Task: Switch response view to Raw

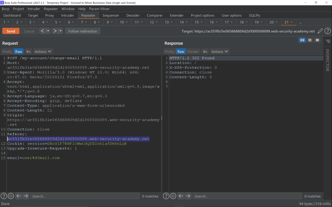Action: [181, 52]
